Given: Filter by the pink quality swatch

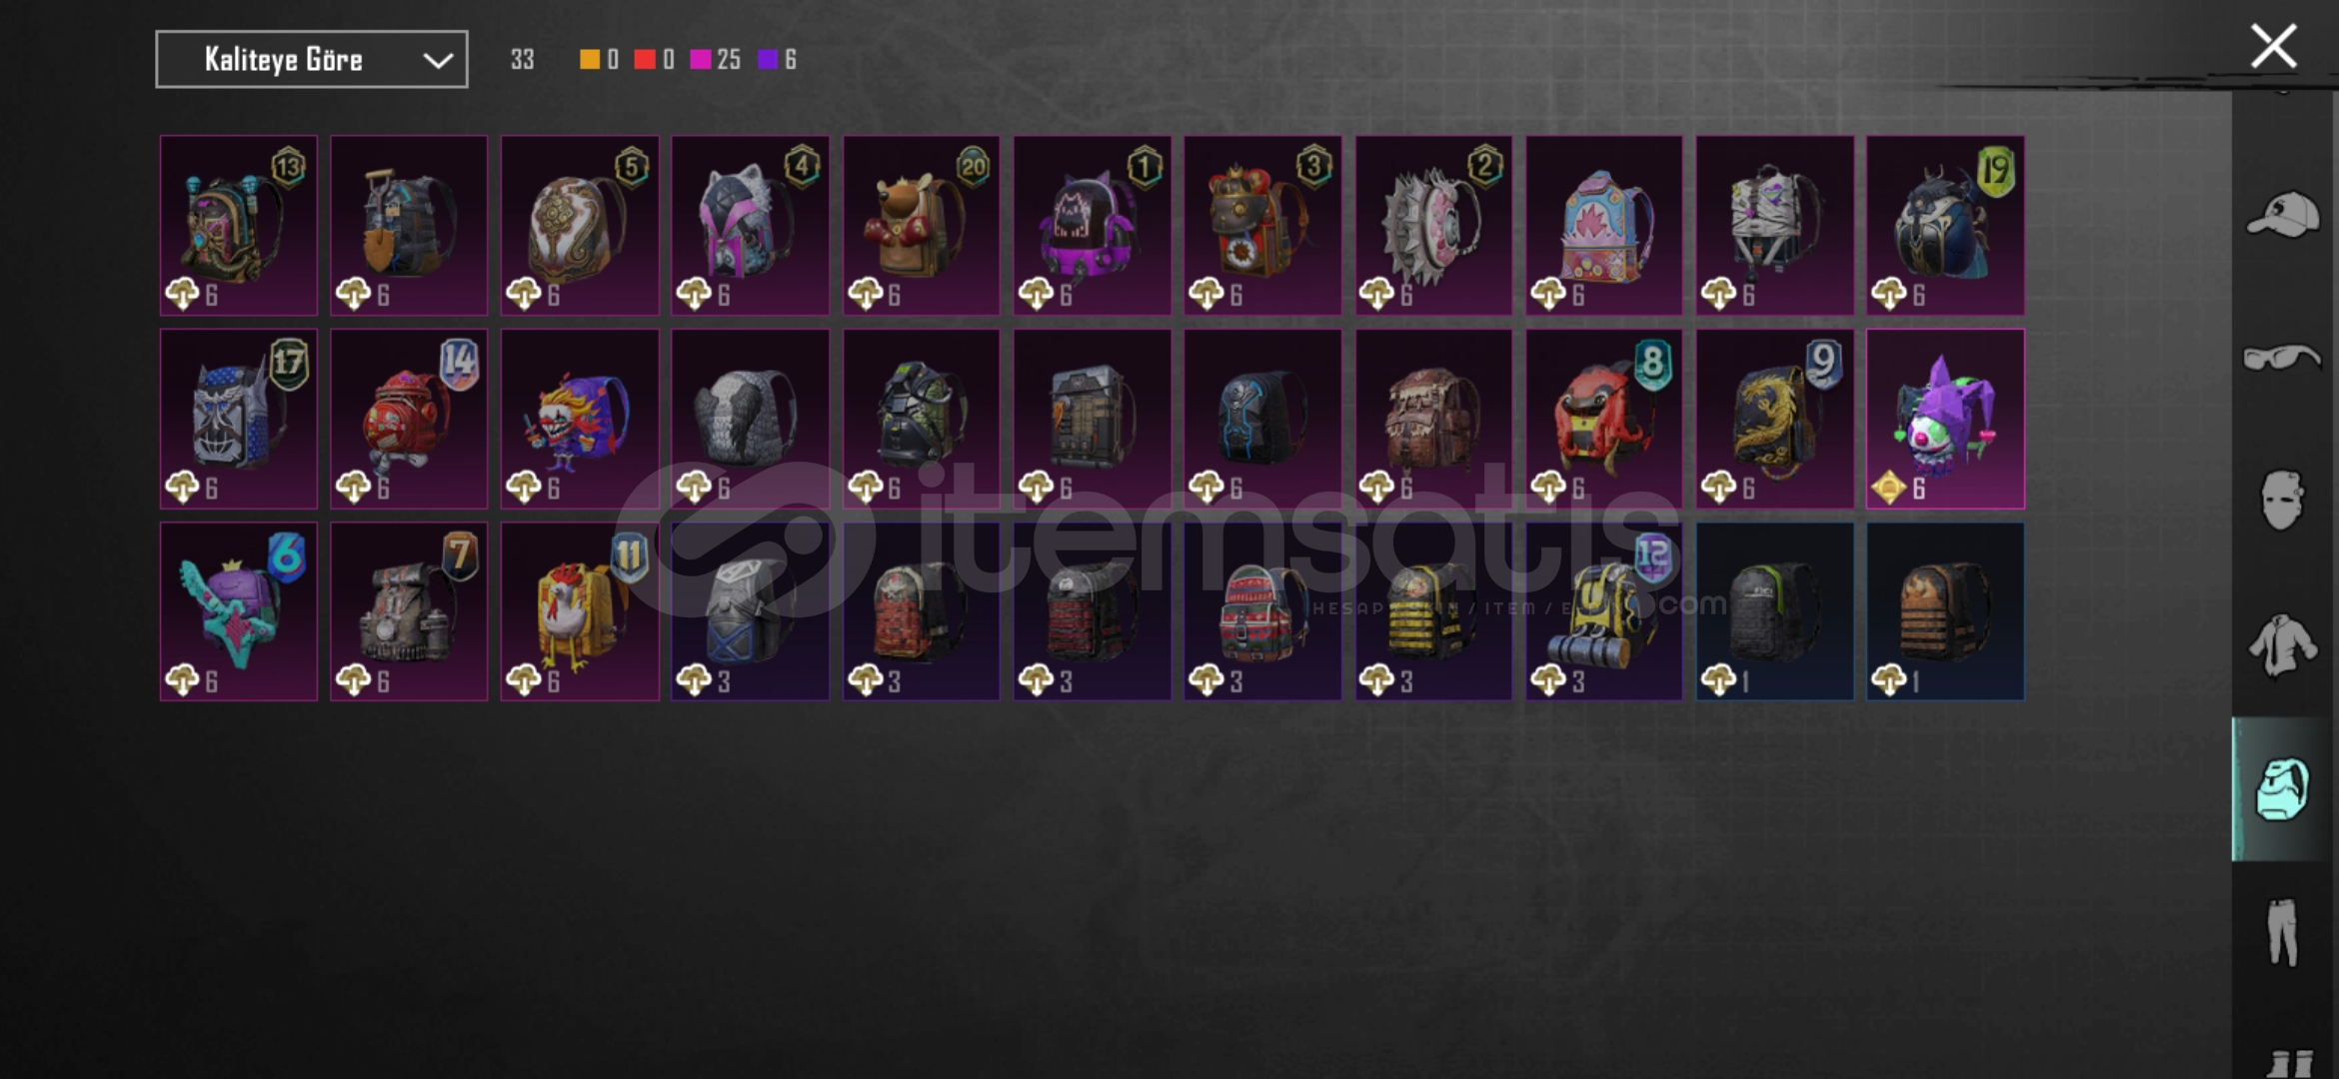Looking at the screenshot, I should [701, 60].
